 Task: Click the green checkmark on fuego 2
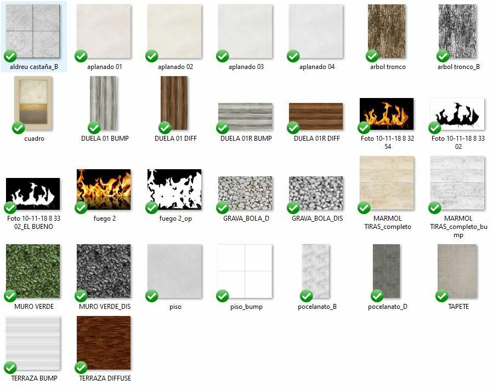[x=81, y=208]
